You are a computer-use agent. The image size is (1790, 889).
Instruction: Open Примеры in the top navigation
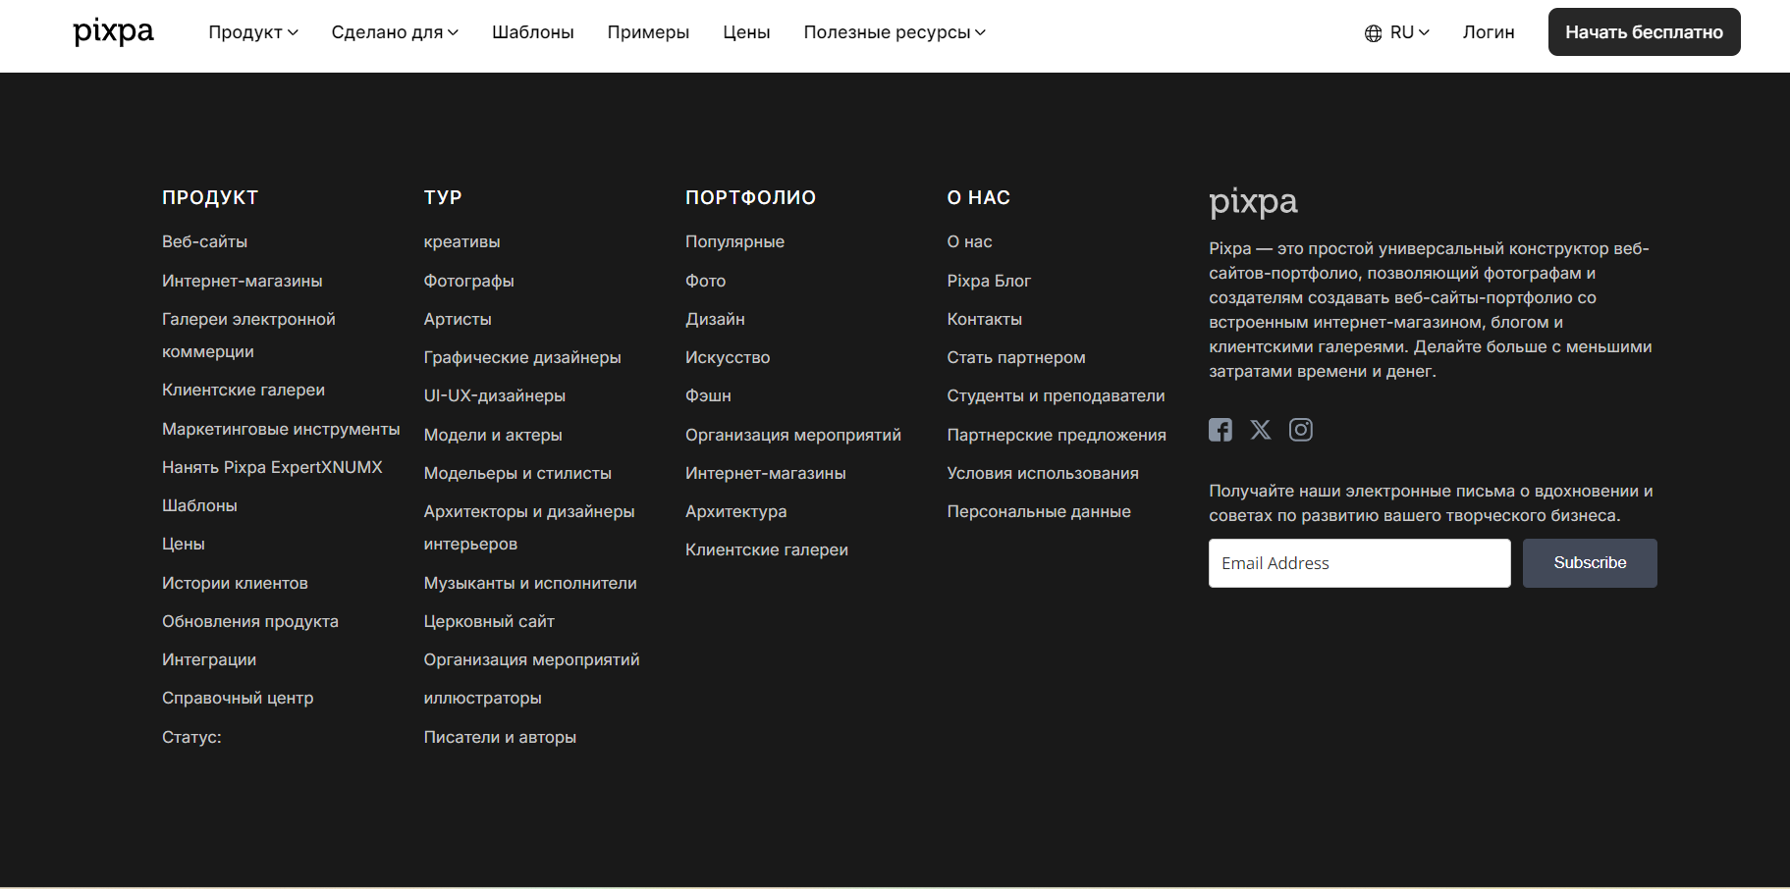tap(648, 32)
